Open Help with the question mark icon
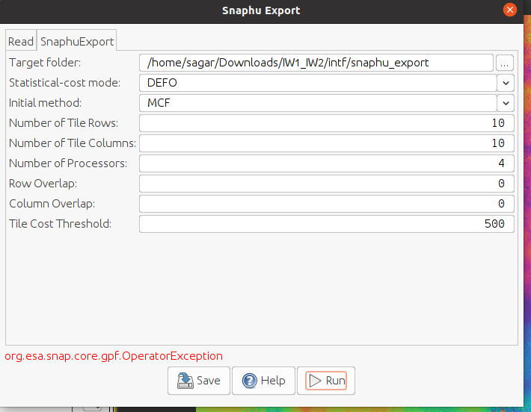This screenshot has height=412, width=531. point(263,381)
